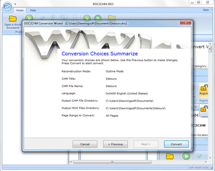Open the Style dropdown menu
Screen dimensions: 215x171
click(x=207, y=10)
